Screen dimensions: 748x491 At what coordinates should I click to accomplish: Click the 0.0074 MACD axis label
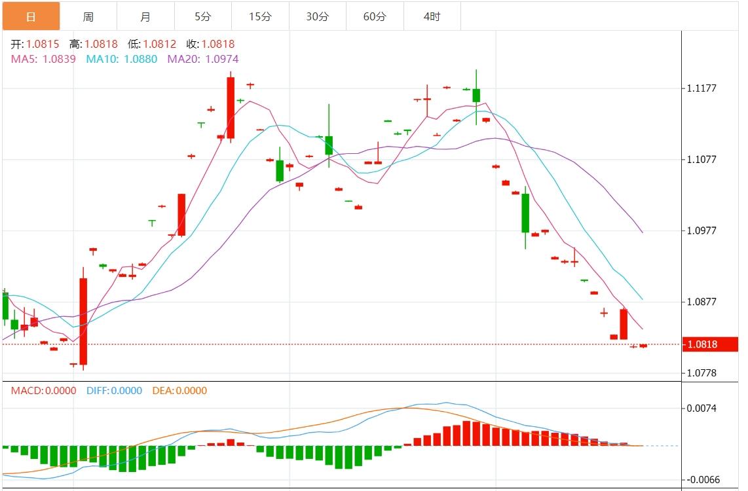701,409
